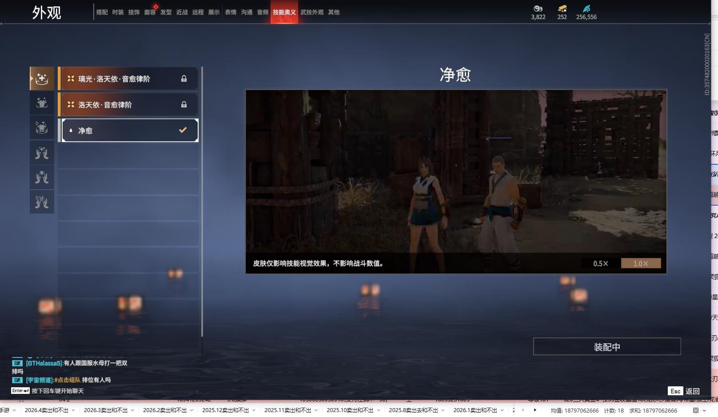Click the lock icon on 璃光·洛天依·音愈律阶
The width and height of the screenshot is (718, 417).
coord(184,79)
